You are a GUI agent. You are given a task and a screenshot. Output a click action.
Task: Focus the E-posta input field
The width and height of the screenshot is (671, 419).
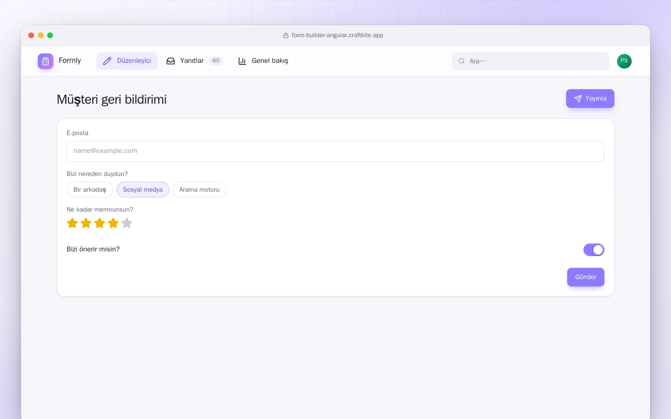coord(335,151)
